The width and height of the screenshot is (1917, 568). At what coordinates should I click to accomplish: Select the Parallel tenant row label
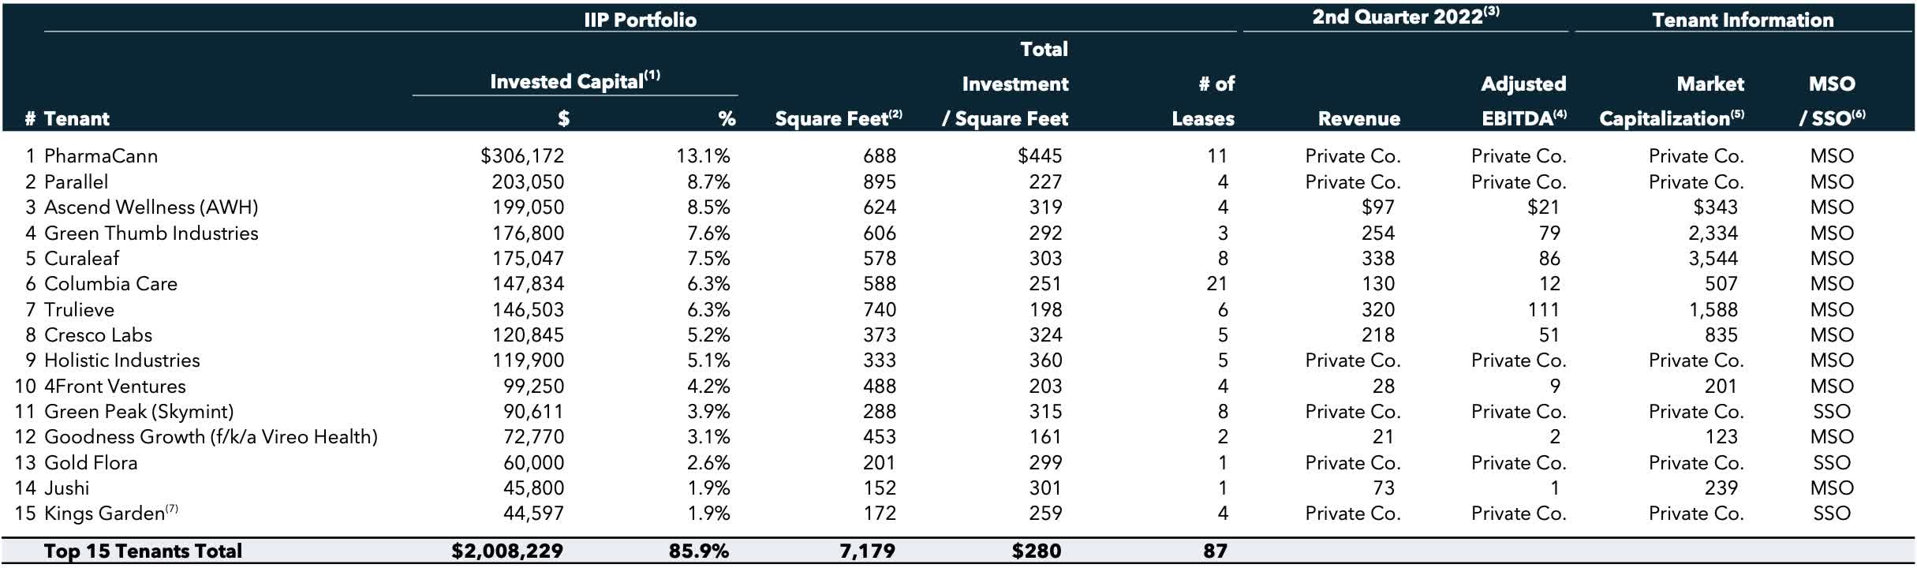pos(76,182)
